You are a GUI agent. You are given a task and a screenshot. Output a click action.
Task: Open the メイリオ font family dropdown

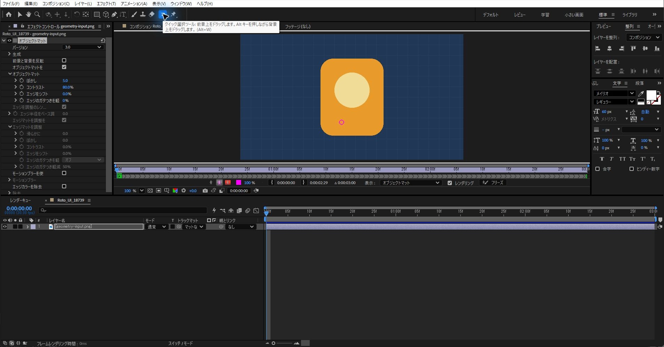pyautogui.click(x=614, y=93)
